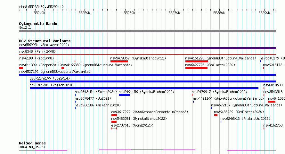
Task: Select the purple nsv6569954 variant bar
Action: 147,48
